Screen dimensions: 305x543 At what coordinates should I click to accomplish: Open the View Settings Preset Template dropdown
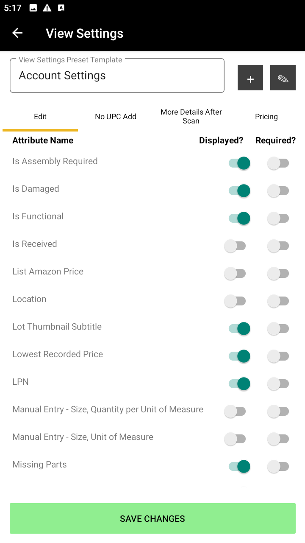tap(117, 76)
